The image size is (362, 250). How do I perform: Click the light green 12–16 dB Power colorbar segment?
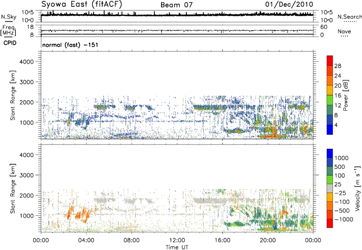click(x=330, y=100)
